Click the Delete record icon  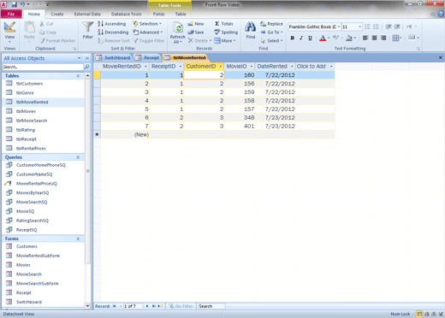[191, 41]
